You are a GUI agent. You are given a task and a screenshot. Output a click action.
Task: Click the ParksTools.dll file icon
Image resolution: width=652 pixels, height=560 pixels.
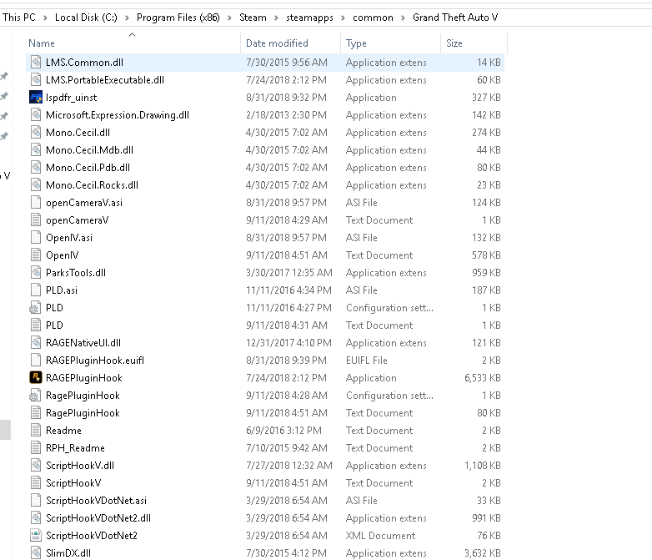(x=36, y=272)
